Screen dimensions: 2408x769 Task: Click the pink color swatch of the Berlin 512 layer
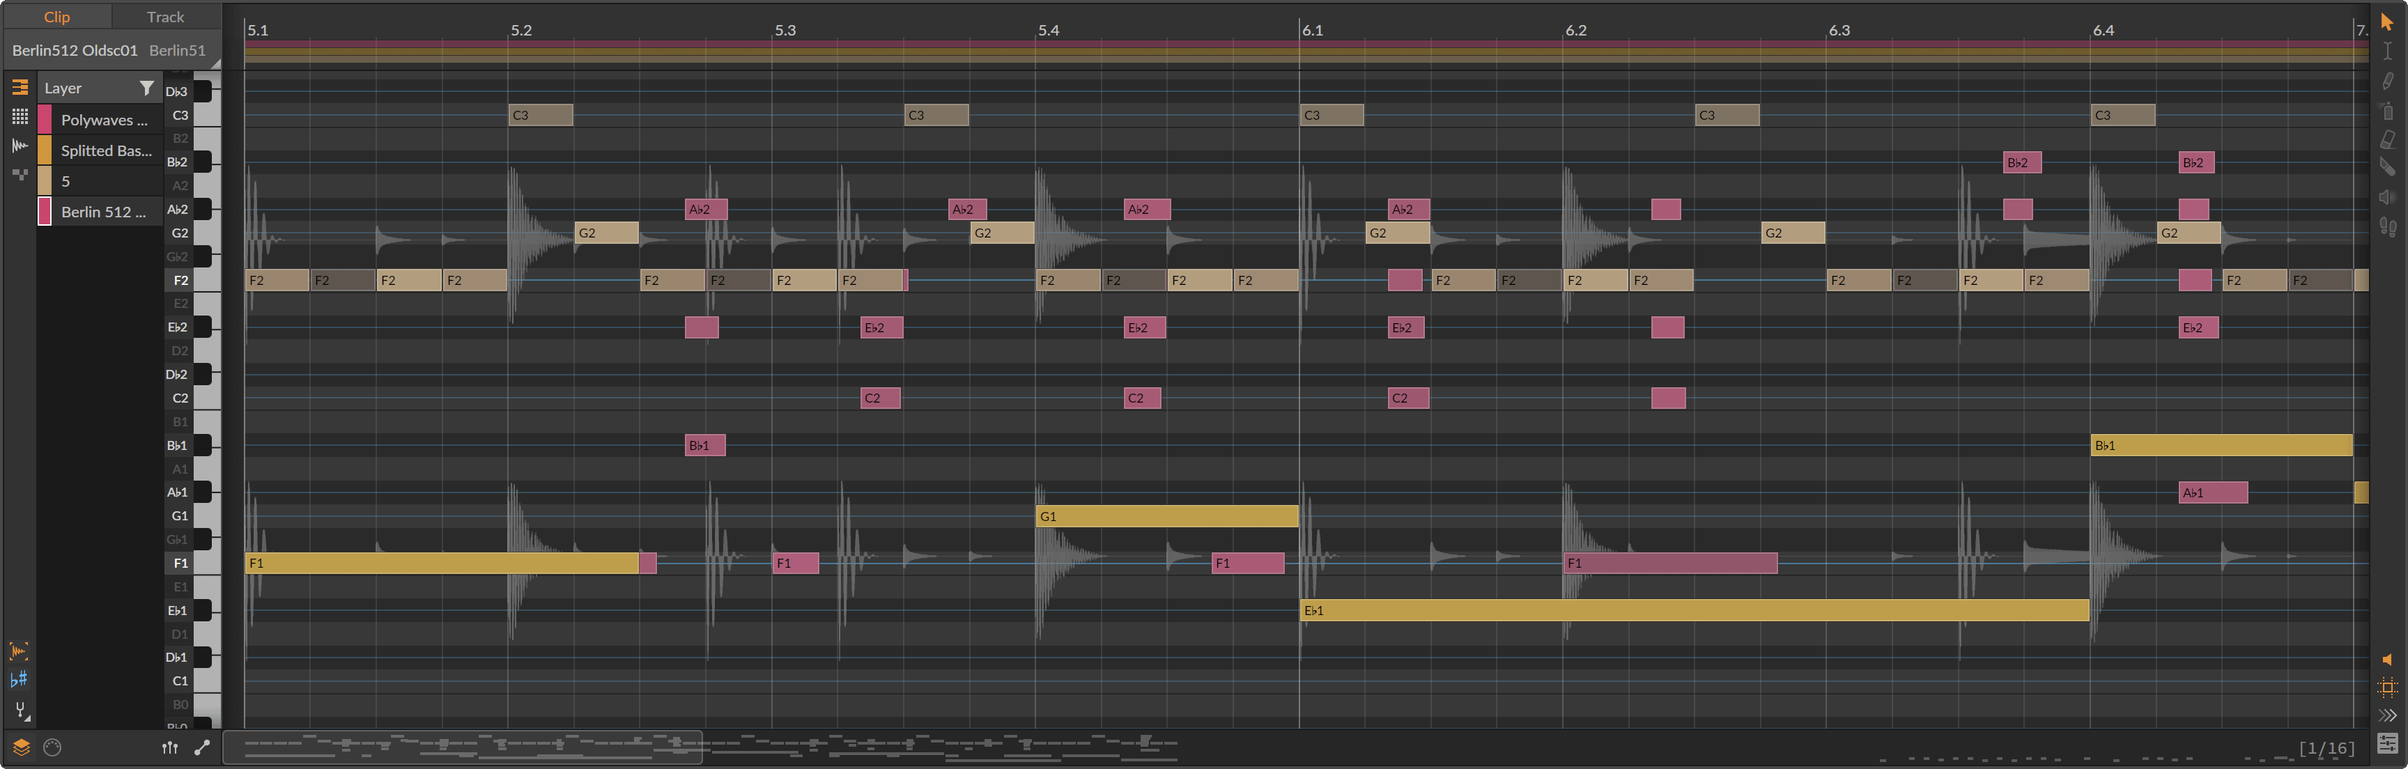[x=43, y=212]
